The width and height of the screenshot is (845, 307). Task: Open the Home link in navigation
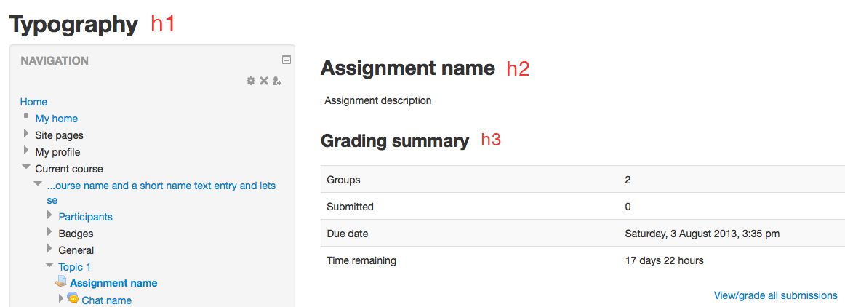[x=33, y=102]
